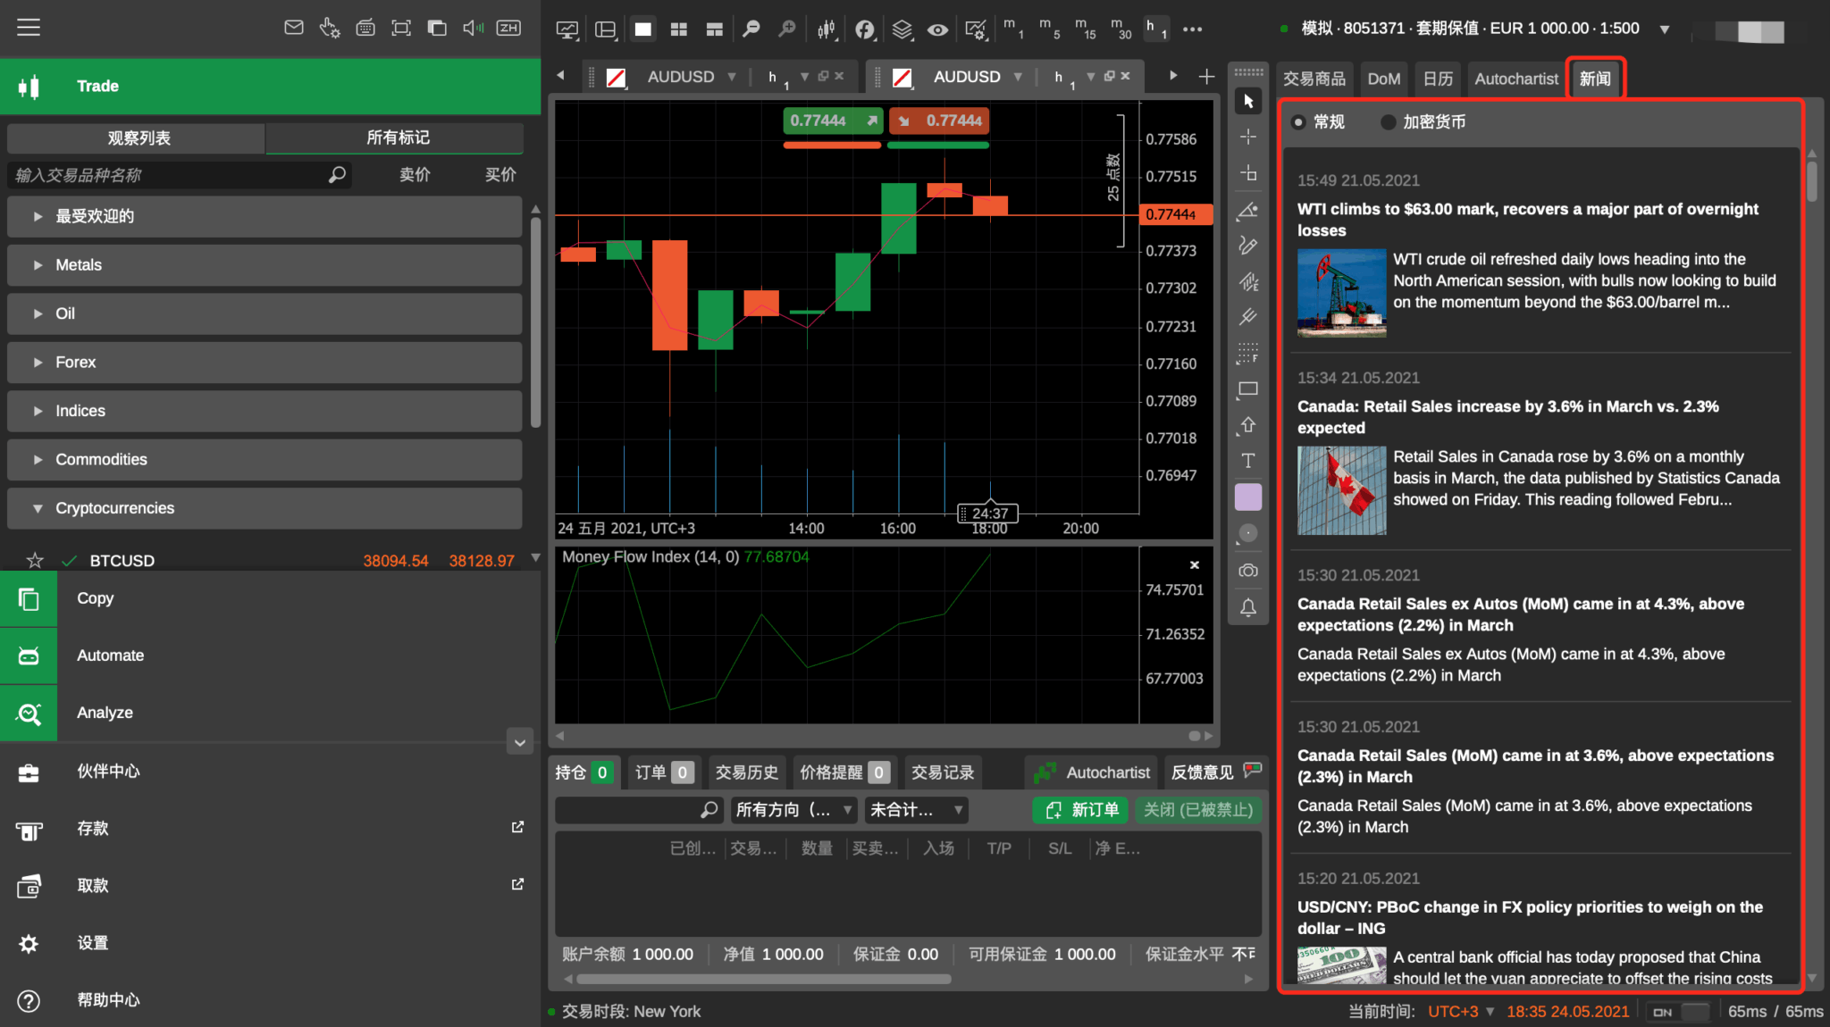Open price alerts via the bell icon
1830x1027 pixels.
click(1248, 607)
